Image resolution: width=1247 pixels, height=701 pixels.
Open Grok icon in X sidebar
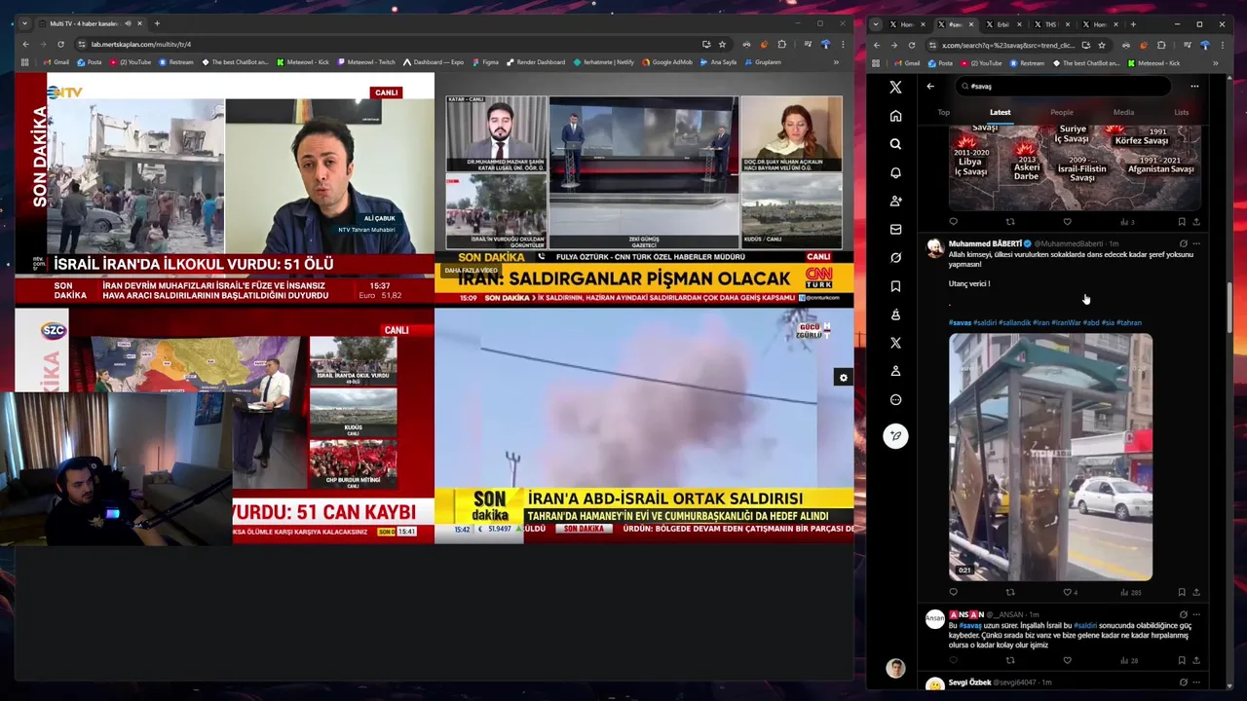point(895,258)
